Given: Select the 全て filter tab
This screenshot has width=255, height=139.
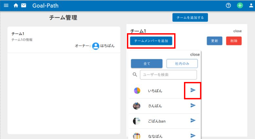Looking at the screenshot, I should 147,63.
